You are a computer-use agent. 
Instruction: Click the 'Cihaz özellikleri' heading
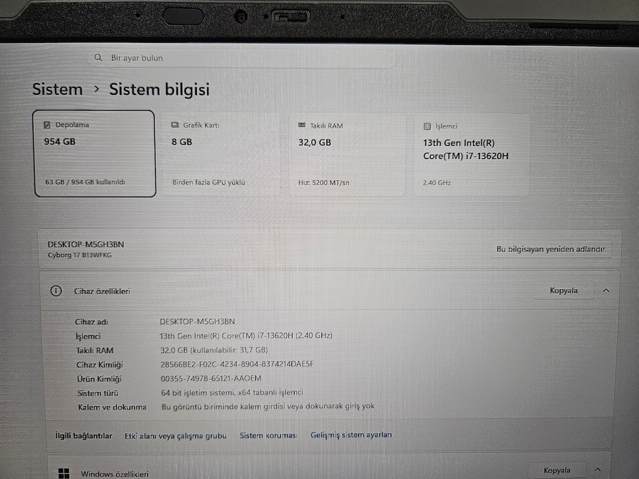(x=102, y=291)
